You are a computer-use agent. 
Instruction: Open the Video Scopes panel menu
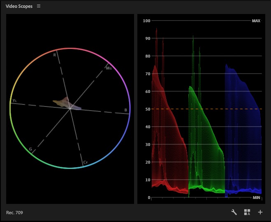(x=39, y=6)
